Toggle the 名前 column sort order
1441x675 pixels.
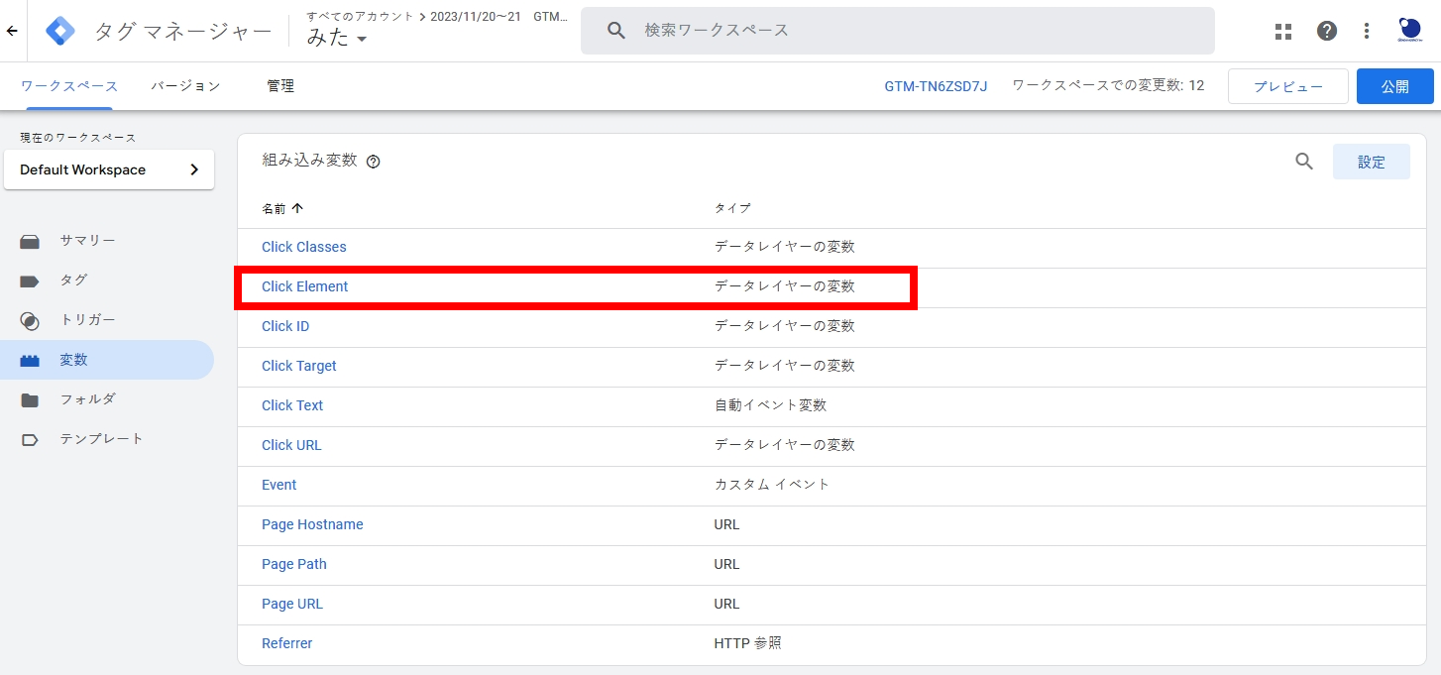point(281,208)
